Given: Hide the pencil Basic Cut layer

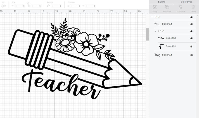Looking at the screenshot, I should coord(191,24).
